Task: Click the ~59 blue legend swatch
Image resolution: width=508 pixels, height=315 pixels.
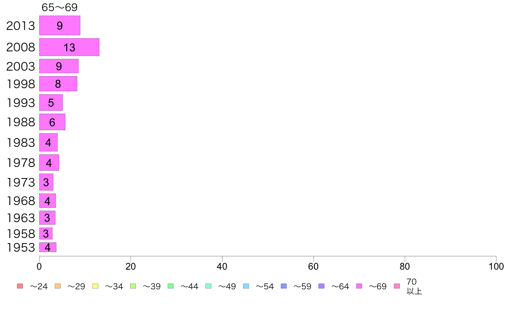Action: pyautogui.click(x=284, y=286)
